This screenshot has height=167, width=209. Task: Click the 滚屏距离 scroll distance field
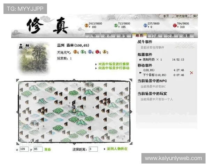point(93,149)
